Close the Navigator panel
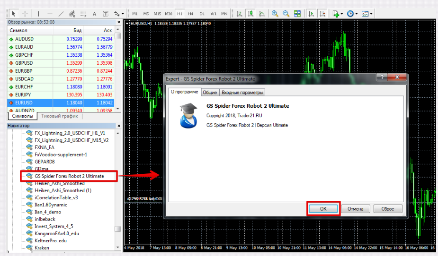The height and width of the screenshot is (256, 438). pyautogui.click(x=119, y=126)
